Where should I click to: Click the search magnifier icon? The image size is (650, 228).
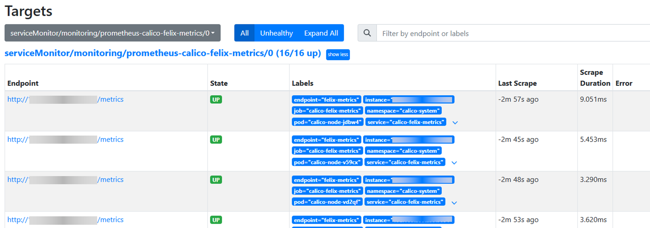coord(367,33)
